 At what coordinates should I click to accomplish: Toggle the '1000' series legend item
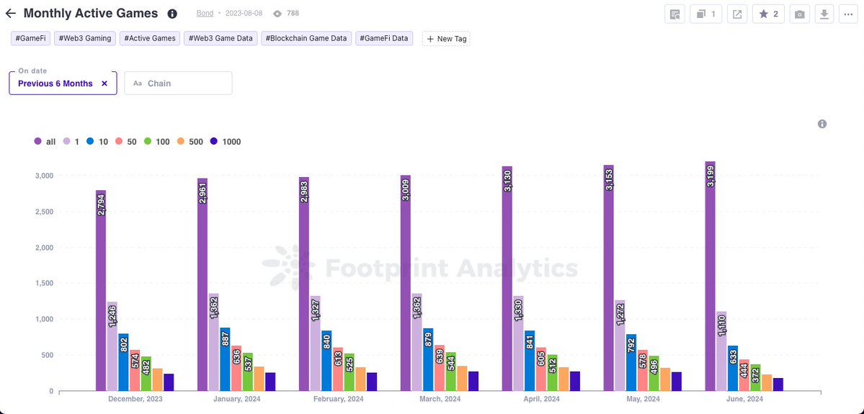(x=225, y=142)
